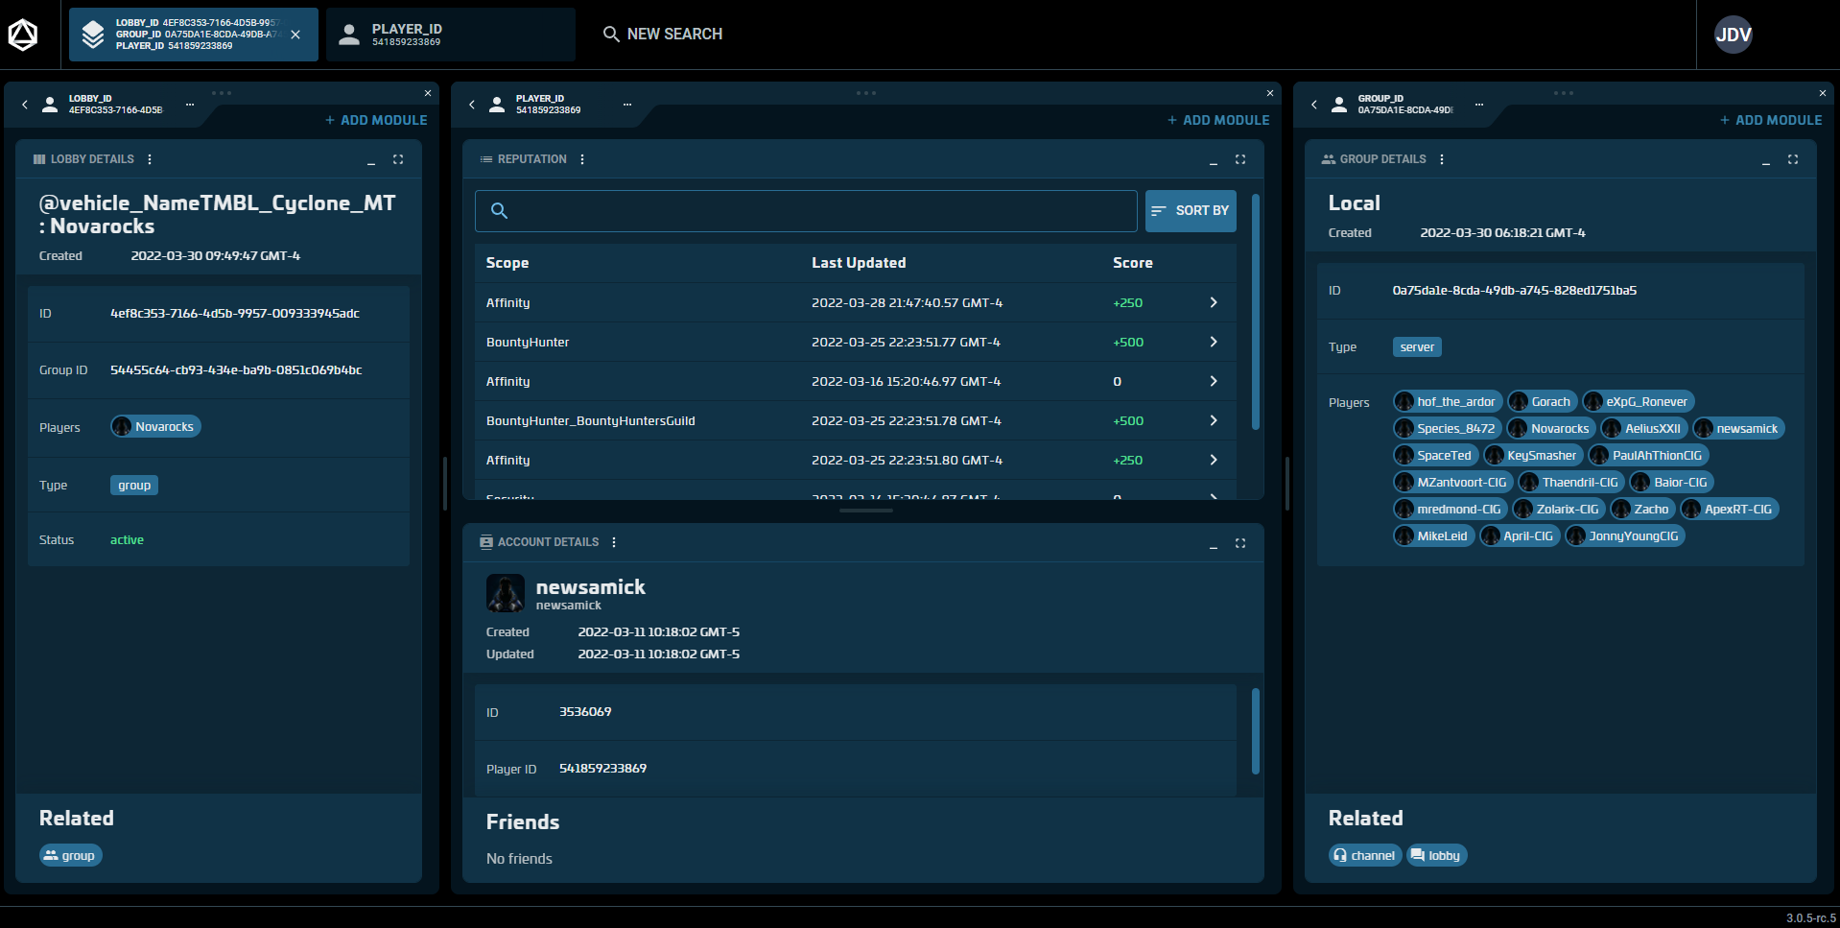Screen dimensions: 1840x928
Task: Open Lobby Details kebab options menu
Action: tap(150, 159)
